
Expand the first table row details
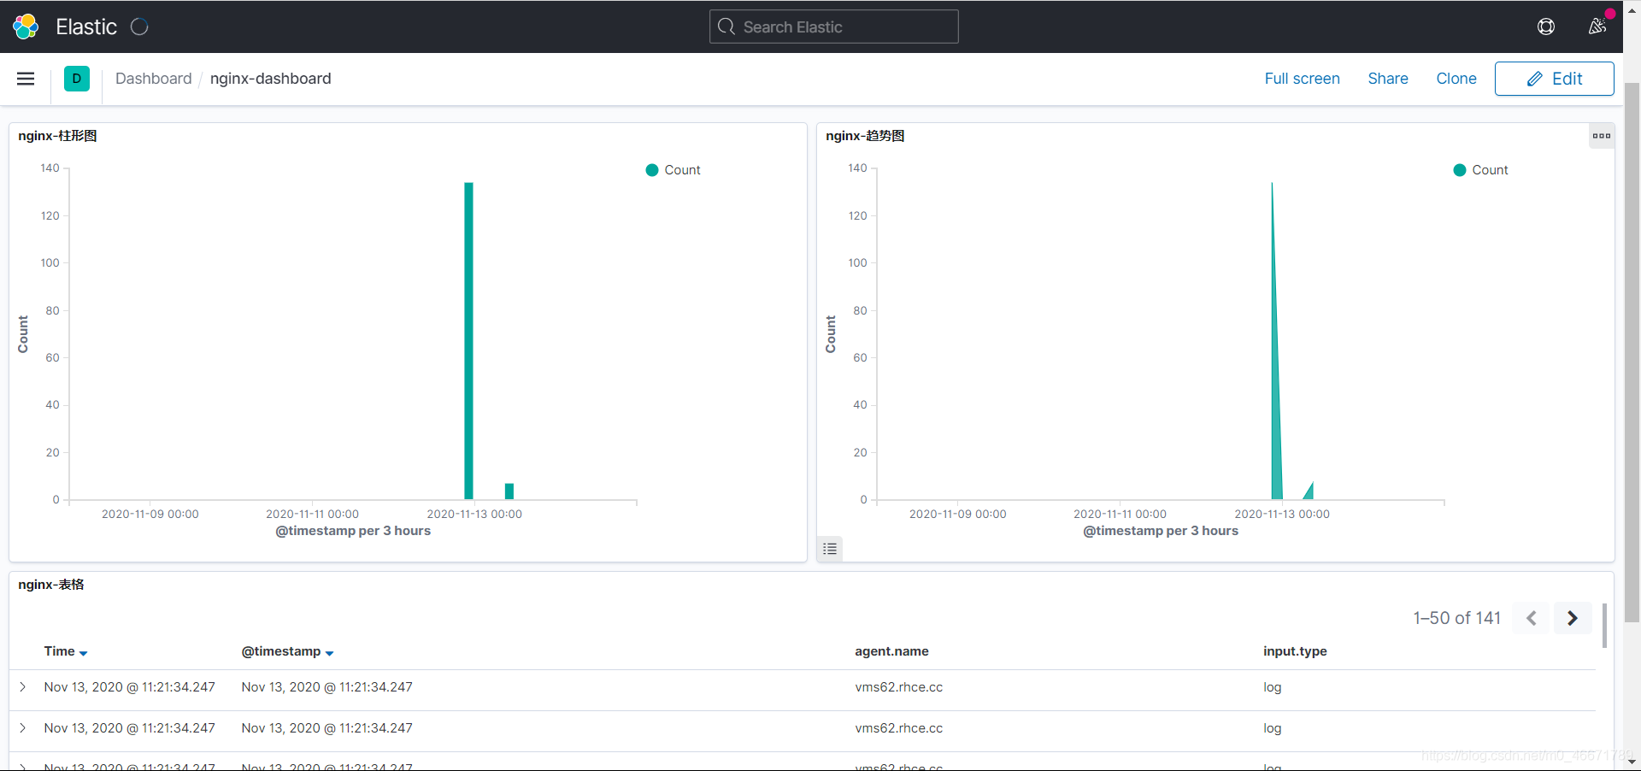click(23, 687)
